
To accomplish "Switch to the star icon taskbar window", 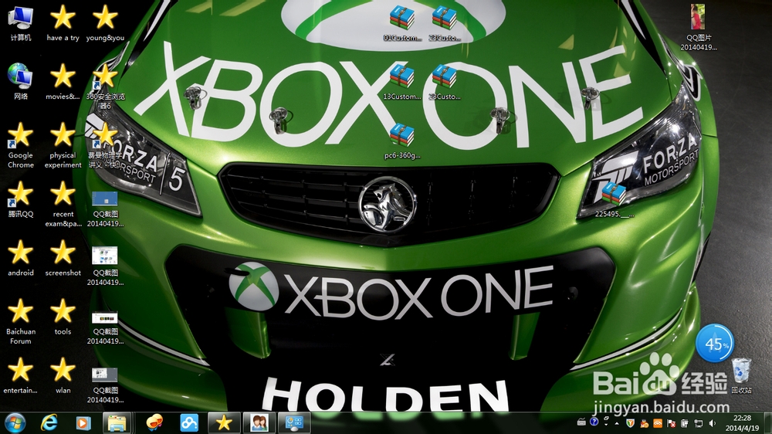I will point(224,422).
